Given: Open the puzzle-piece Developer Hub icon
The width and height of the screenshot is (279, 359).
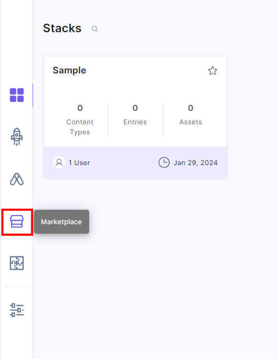Looking at the screenshot, I should coord(17,263).
